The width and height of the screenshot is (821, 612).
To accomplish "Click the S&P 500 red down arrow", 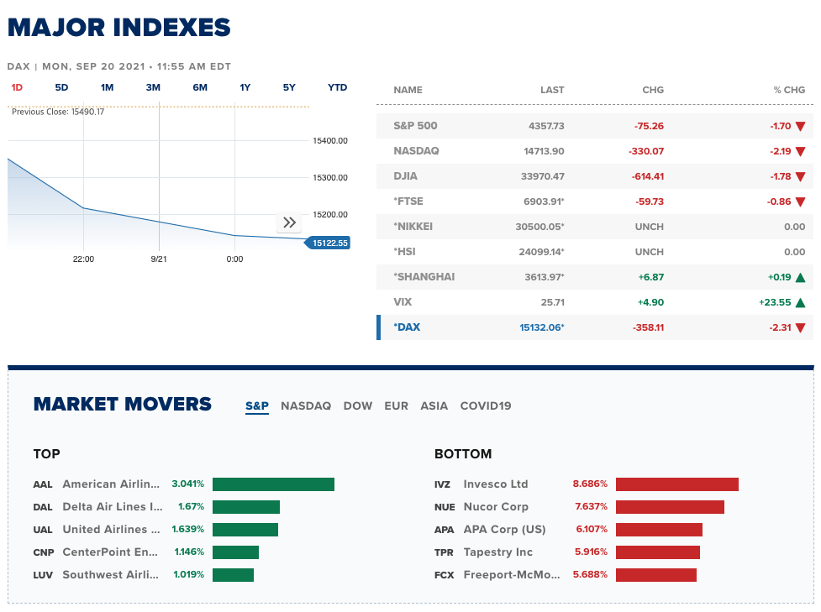I will click(x=800, y=126).
